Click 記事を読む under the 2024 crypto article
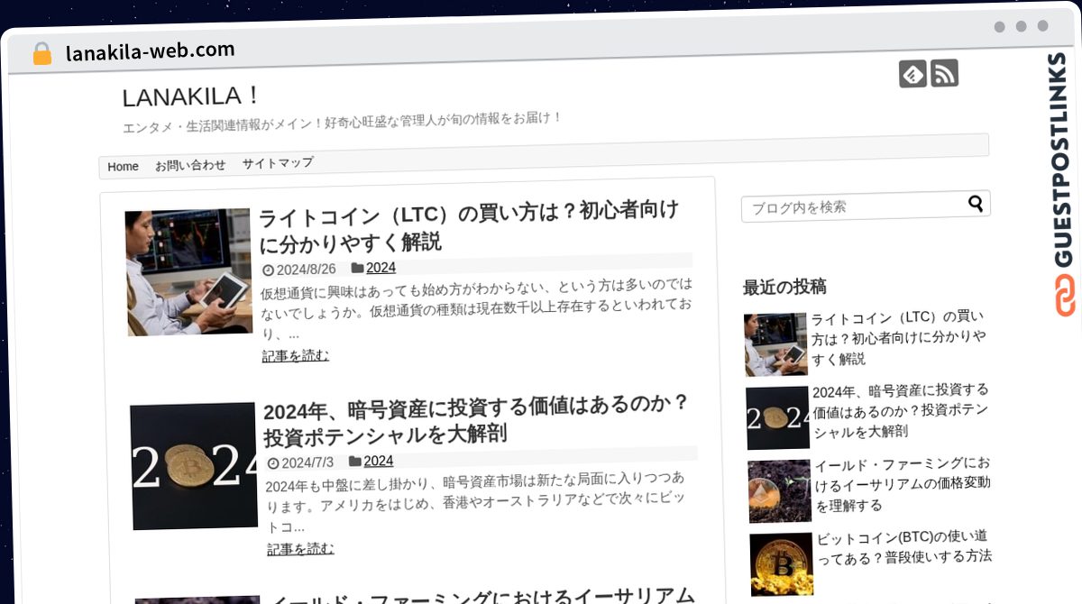1082x604 pixels. point(300,549)
